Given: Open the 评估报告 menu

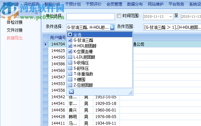Looking at the screenshot, I should tap(32, 4).
